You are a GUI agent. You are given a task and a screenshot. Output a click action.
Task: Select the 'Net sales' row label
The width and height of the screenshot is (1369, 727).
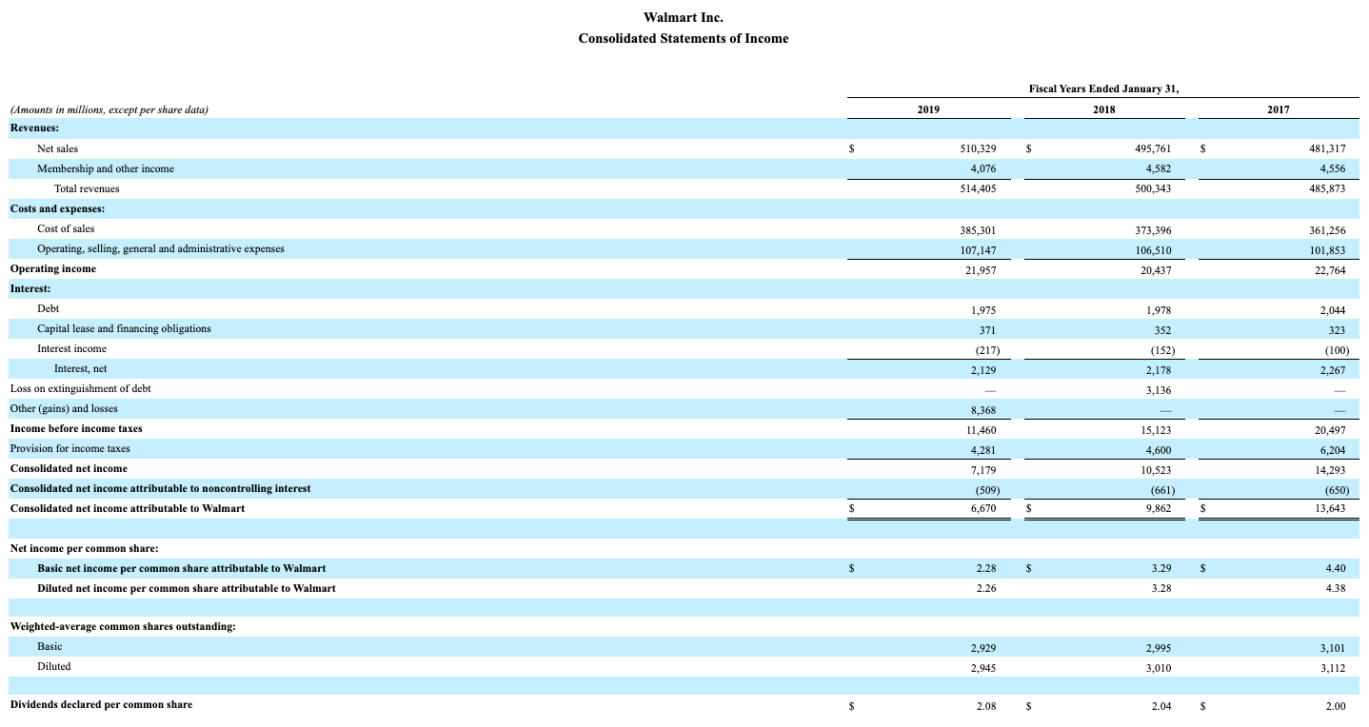point(58,148)
